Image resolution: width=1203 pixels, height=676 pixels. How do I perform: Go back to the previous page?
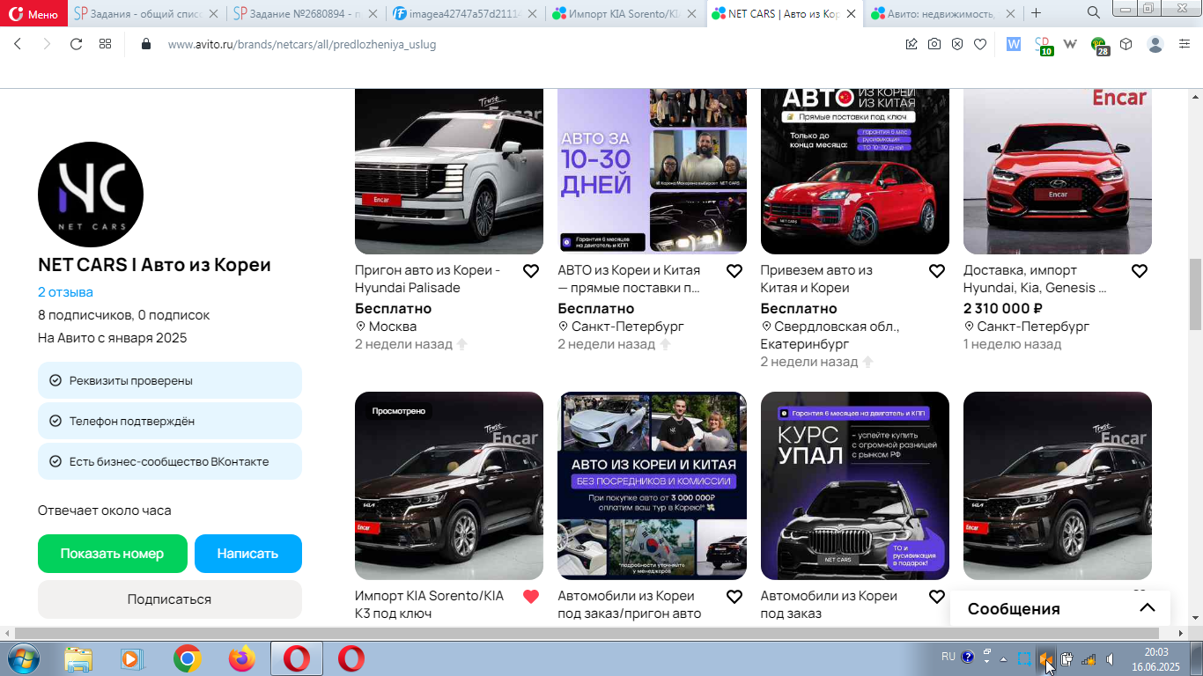pos(18,44)
